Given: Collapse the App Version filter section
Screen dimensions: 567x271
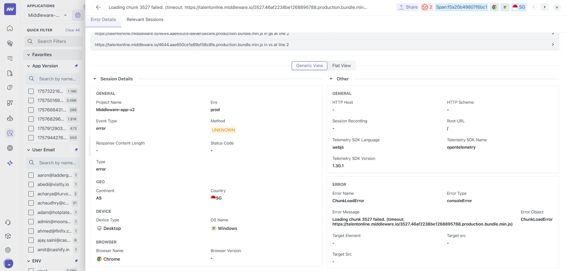Looking at the screenshot, I should (28, 66).
